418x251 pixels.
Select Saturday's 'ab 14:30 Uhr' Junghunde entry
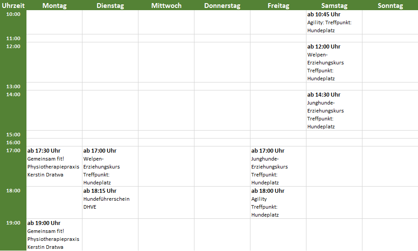334,110
